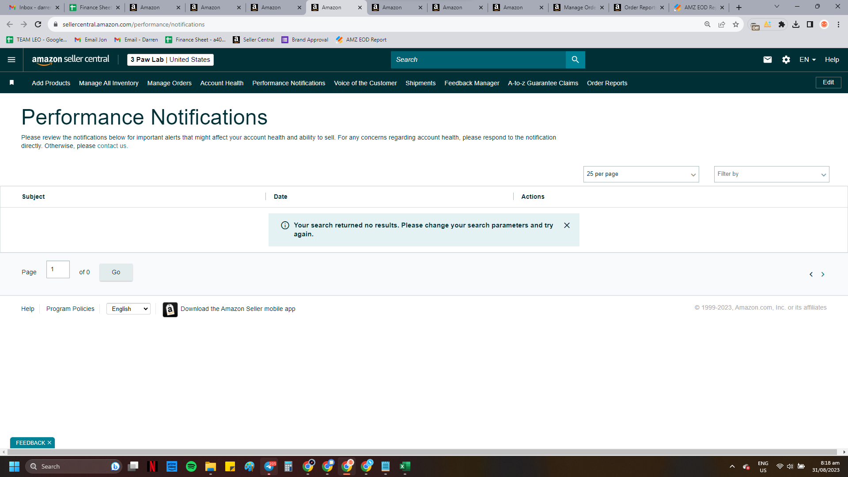This screenshot has height=477, width=848.
Task: Expand the Filter by dropdown
Action: coord(772,174)
